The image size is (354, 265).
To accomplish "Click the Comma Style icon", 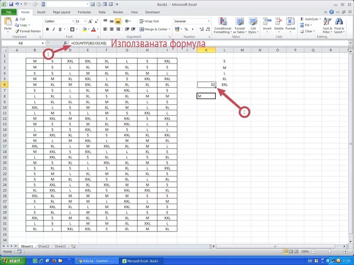I will 192,29.
